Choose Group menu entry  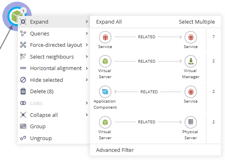click(54, 127)
